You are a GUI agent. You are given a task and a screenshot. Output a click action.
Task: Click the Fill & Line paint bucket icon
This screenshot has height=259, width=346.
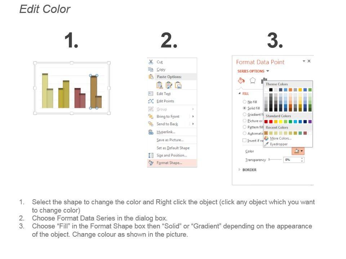(241, 81)
